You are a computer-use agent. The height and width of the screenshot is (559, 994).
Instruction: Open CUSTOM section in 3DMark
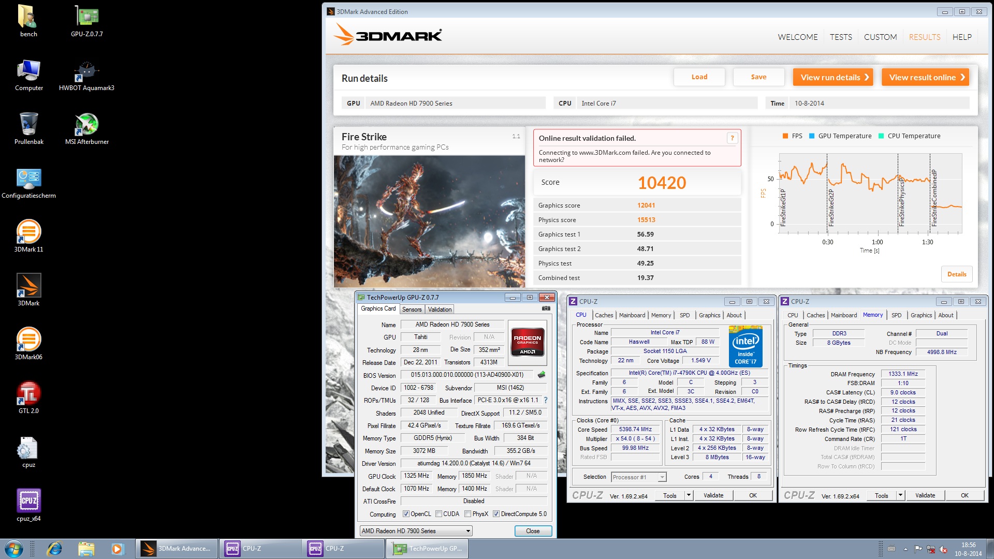[x=880, y=37]
